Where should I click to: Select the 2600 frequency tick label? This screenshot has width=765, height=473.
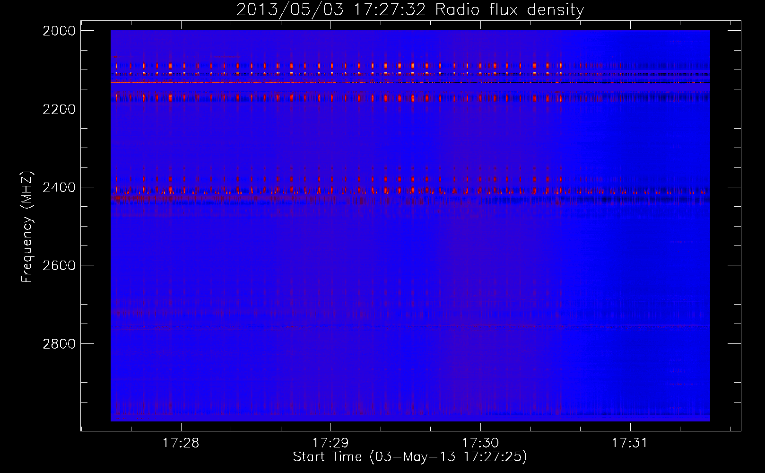(x=59, y=265)
